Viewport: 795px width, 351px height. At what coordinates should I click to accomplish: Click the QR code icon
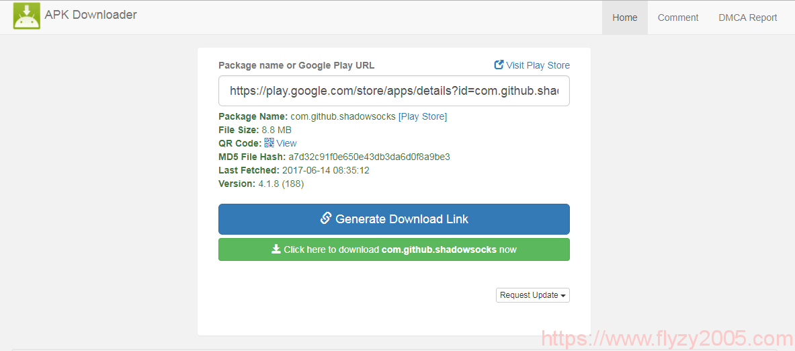pyautogui.click(x=269, y=143)
